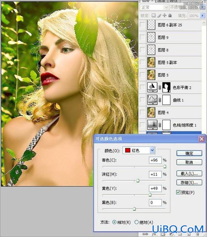
Task: Click thumbnail of 图层 9
Action: click(x=151, y=37)
